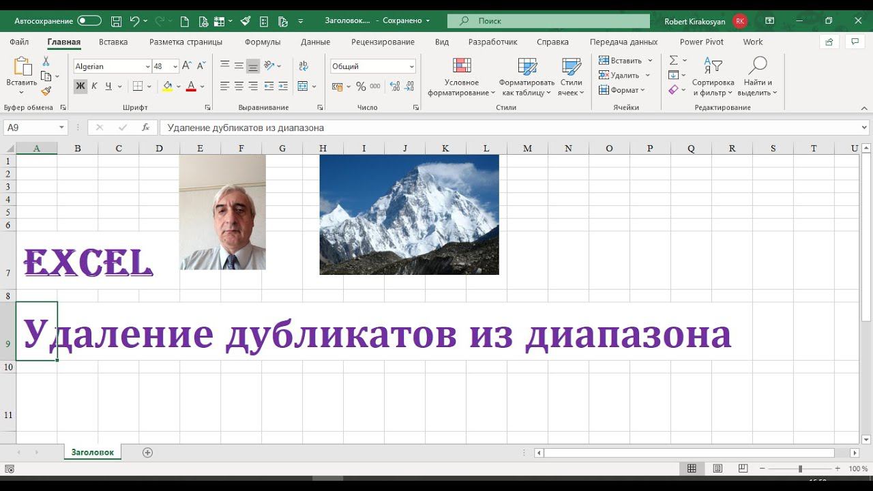Viewport: 873px width, 491px height.
Task: Add a new sheet with plus icon
Action: click(147, 452)
